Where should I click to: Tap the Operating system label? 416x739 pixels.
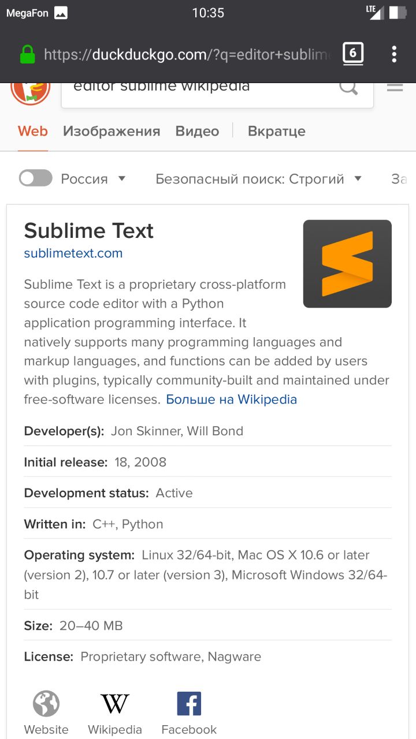click(x=79, y=555)
